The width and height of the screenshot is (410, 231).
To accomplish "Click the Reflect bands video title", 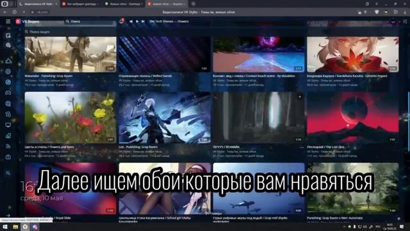I will 145,76.
